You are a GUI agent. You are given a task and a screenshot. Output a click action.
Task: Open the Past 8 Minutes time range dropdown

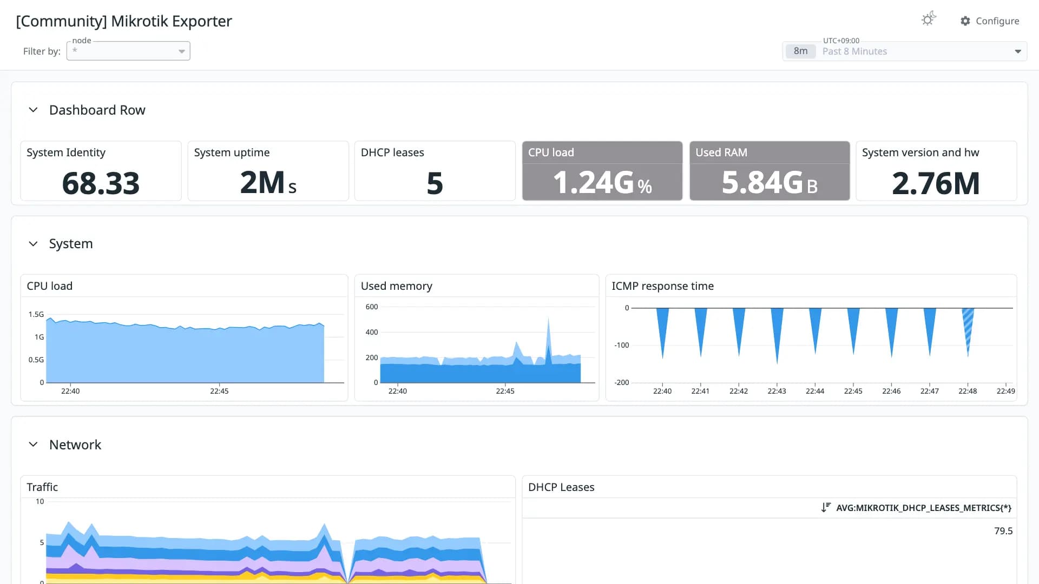point(904,51)
